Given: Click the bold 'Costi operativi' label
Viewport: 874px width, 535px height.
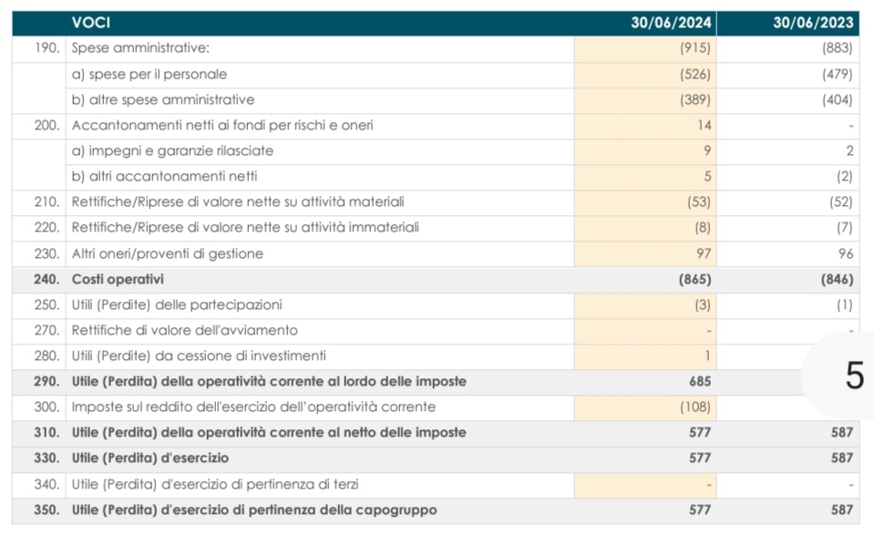Looking at the screenshot, I should point(118,279).
